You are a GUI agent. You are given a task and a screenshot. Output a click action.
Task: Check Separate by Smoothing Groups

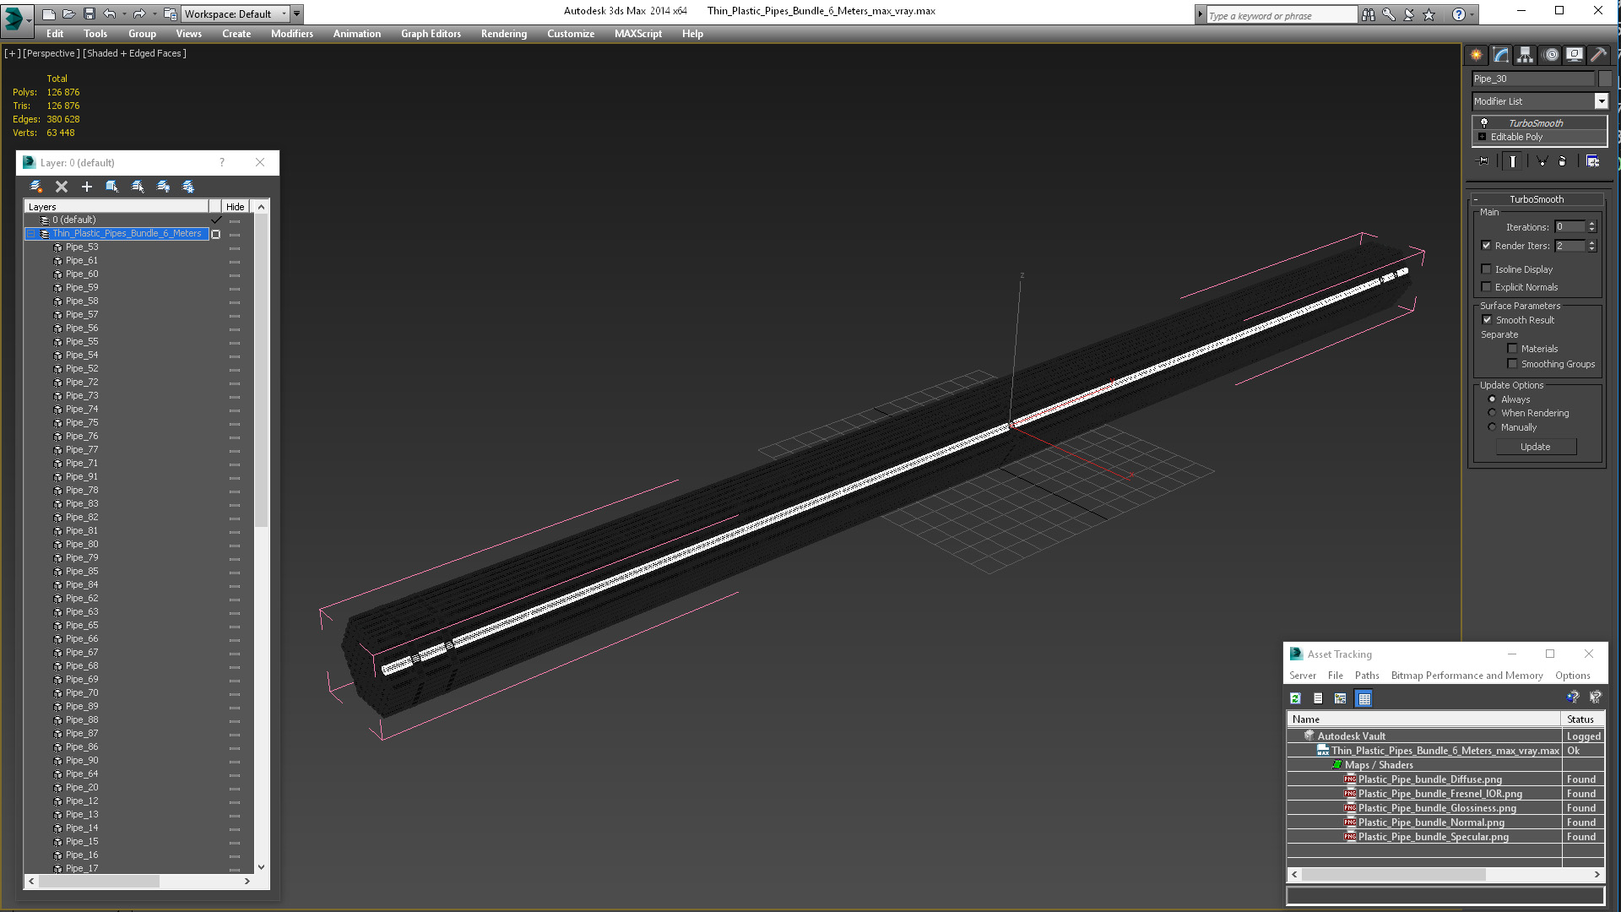1512,364
